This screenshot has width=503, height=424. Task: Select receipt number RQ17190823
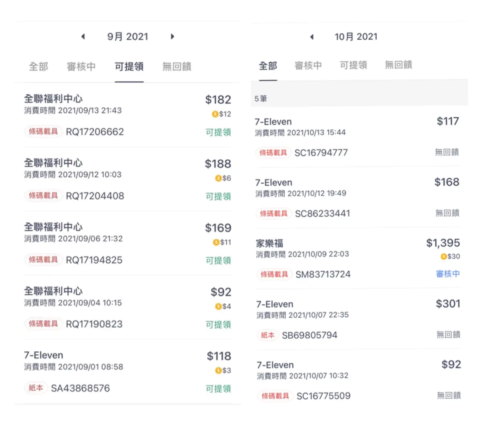pos(94,324)
